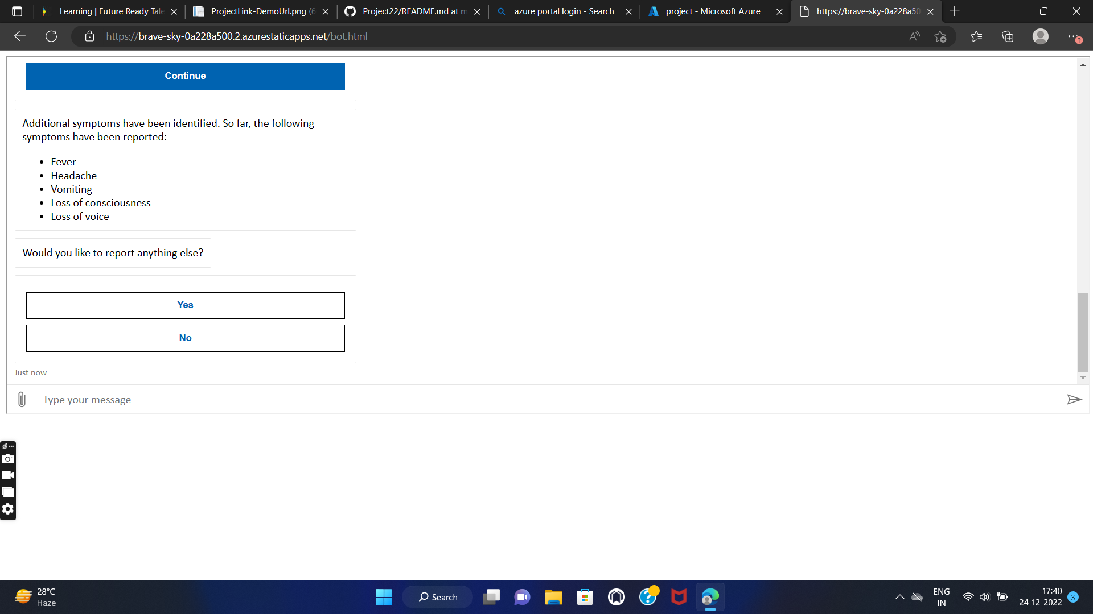
Task: Go back with browser back arrow
Action: click(x=20, y=36)
